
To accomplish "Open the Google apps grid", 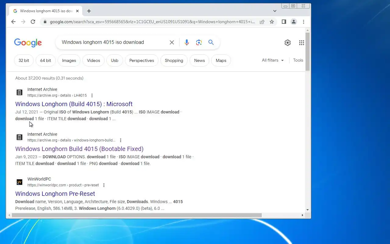I will (302, 43).
